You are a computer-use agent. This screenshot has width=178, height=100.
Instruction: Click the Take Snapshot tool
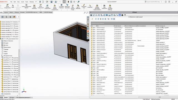click(x=104, y=7)
